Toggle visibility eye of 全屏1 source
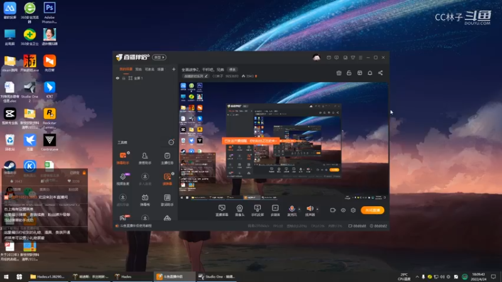This screenshot has height=282, width=502. [x=117, y=78]
